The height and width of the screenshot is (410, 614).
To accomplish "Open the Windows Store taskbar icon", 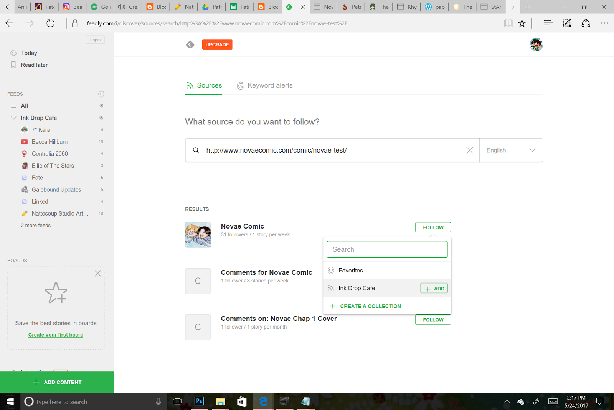I will (x=242, y=402).
